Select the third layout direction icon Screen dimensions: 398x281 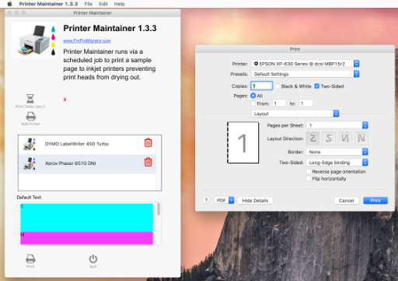345,138
